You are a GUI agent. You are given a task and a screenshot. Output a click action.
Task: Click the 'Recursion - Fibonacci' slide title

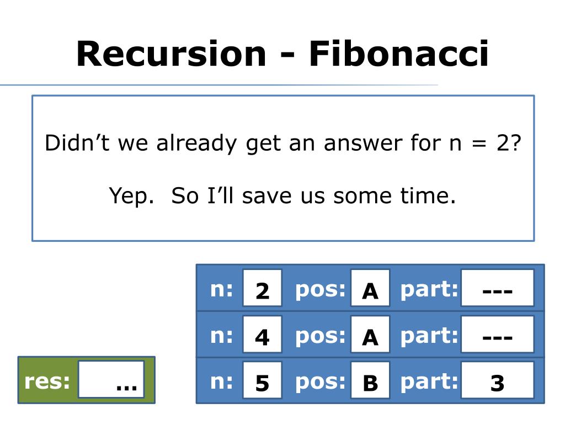282,54
